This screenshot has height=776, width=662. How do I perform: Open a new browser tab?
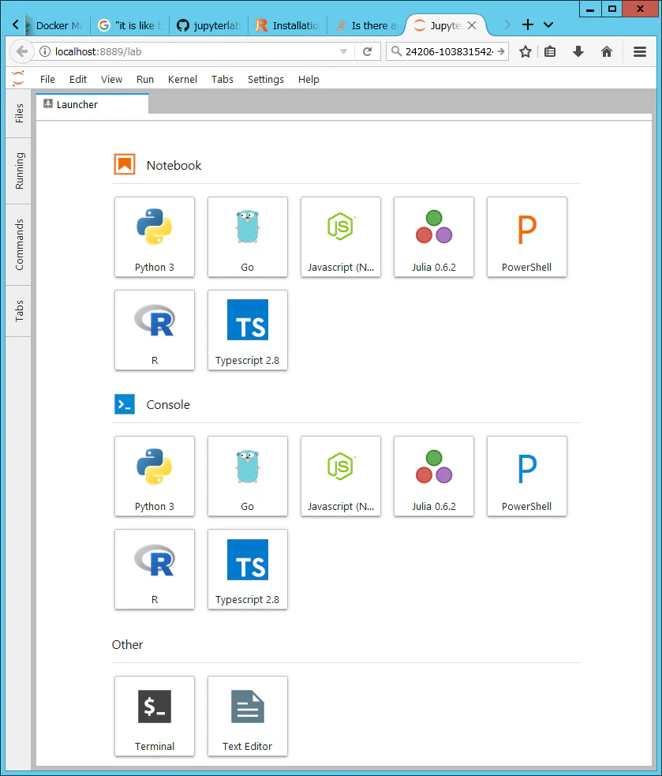pyautogui.click(x=527, y=24)
